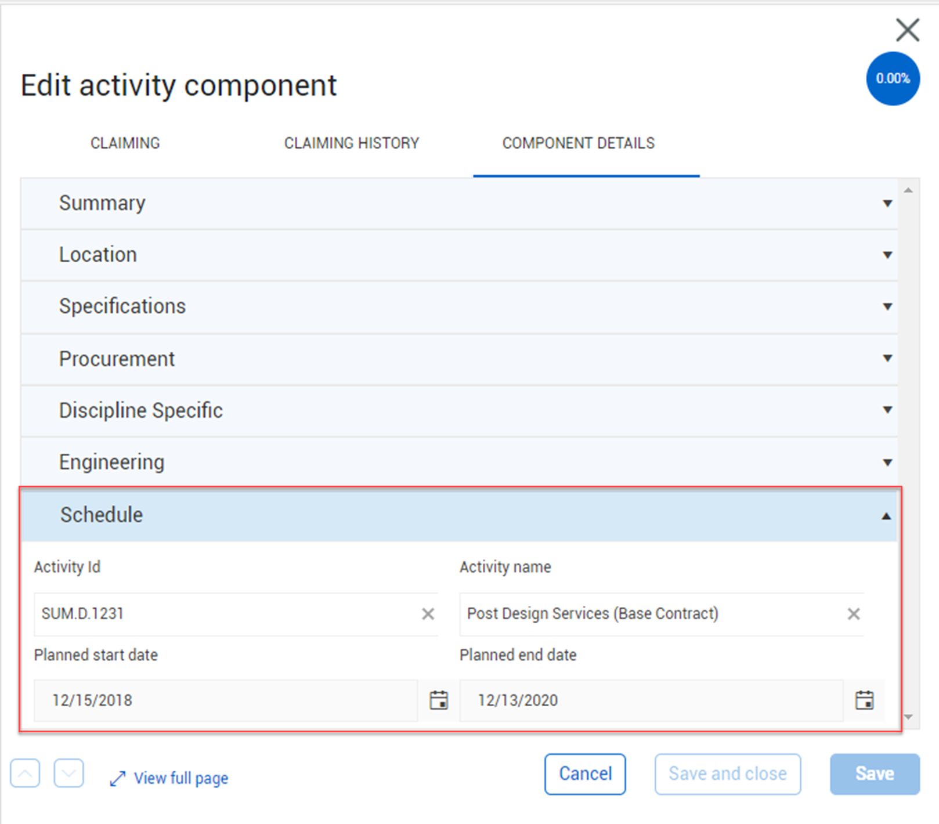This screenshot has height=824, width=939.
Task: Click the down navigation arrow button
Action: click(x=68, y=773)
